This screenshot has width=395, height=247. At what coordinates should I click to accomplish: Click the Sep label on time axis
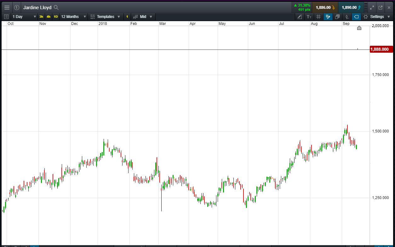(x=346, y=24)
